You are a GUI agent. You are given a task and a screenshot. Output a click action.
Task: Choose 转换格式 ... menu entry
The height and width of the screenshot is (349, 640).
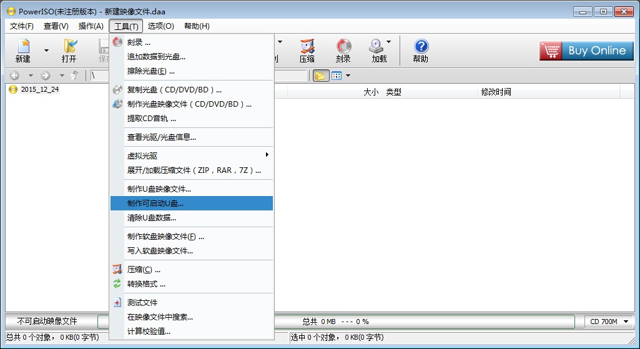(x=192, y=283)
